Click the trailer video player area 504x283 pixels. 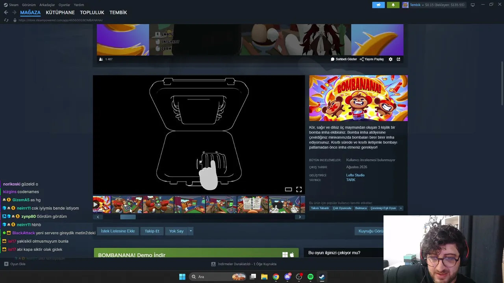[199, 134]
